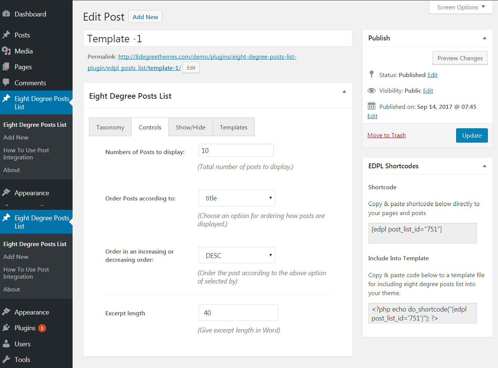
Task: Click the Plugins update count badge
Action: pos(42,328)
